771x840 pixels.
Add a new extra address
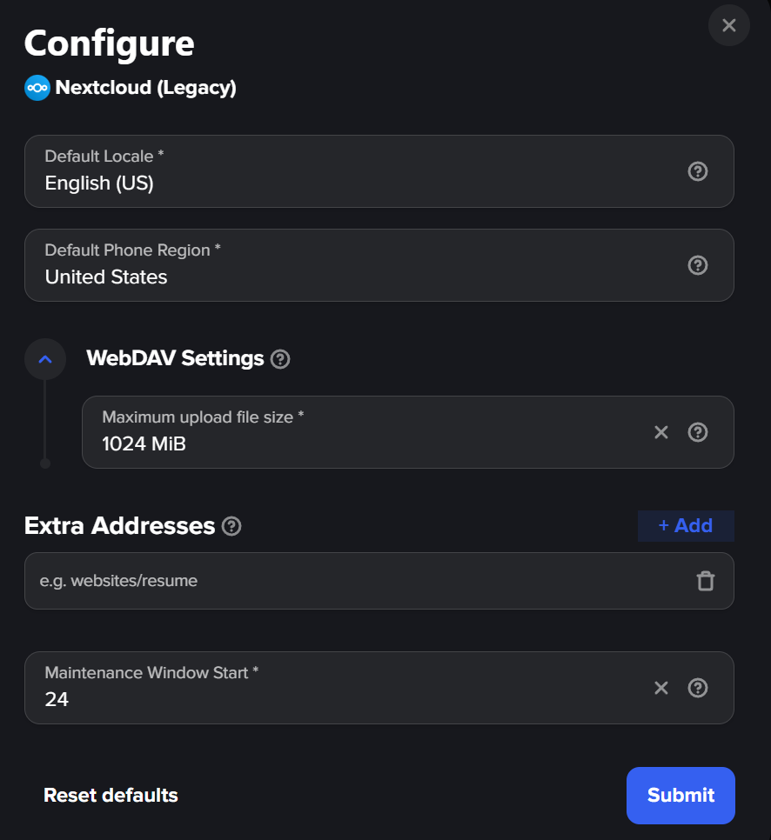(685, 526)
